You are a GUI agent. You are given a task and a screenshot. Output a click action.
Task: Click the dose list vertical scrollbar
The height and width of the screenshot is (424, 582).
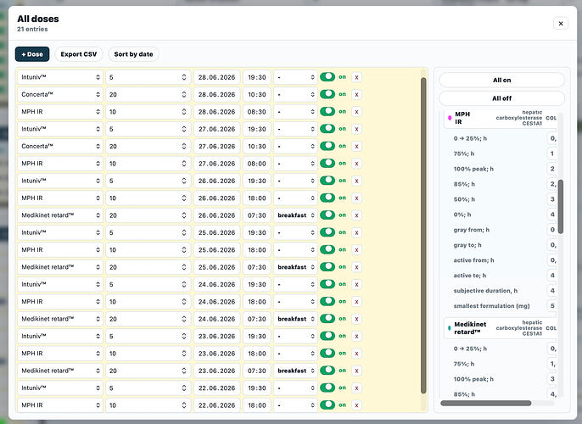423,236
